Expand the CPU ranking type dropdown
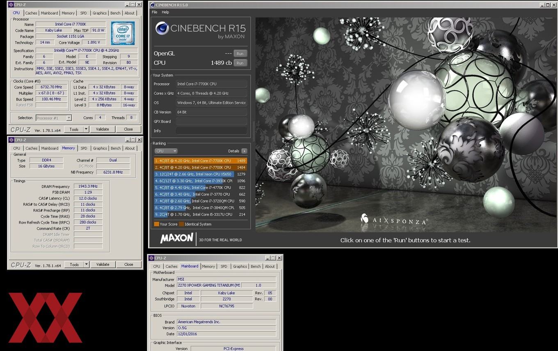The image size is (558, 351). [166, 151]
